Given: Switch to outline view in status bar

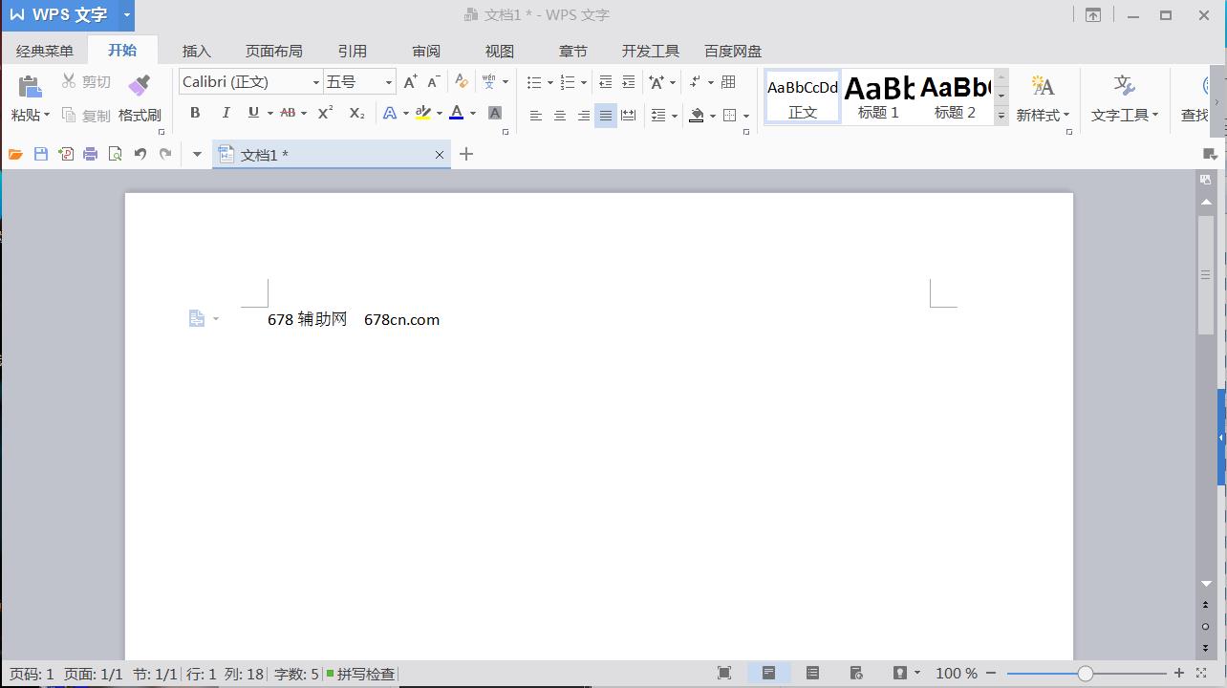Looking at the screenshot, I should coord(812,674).
